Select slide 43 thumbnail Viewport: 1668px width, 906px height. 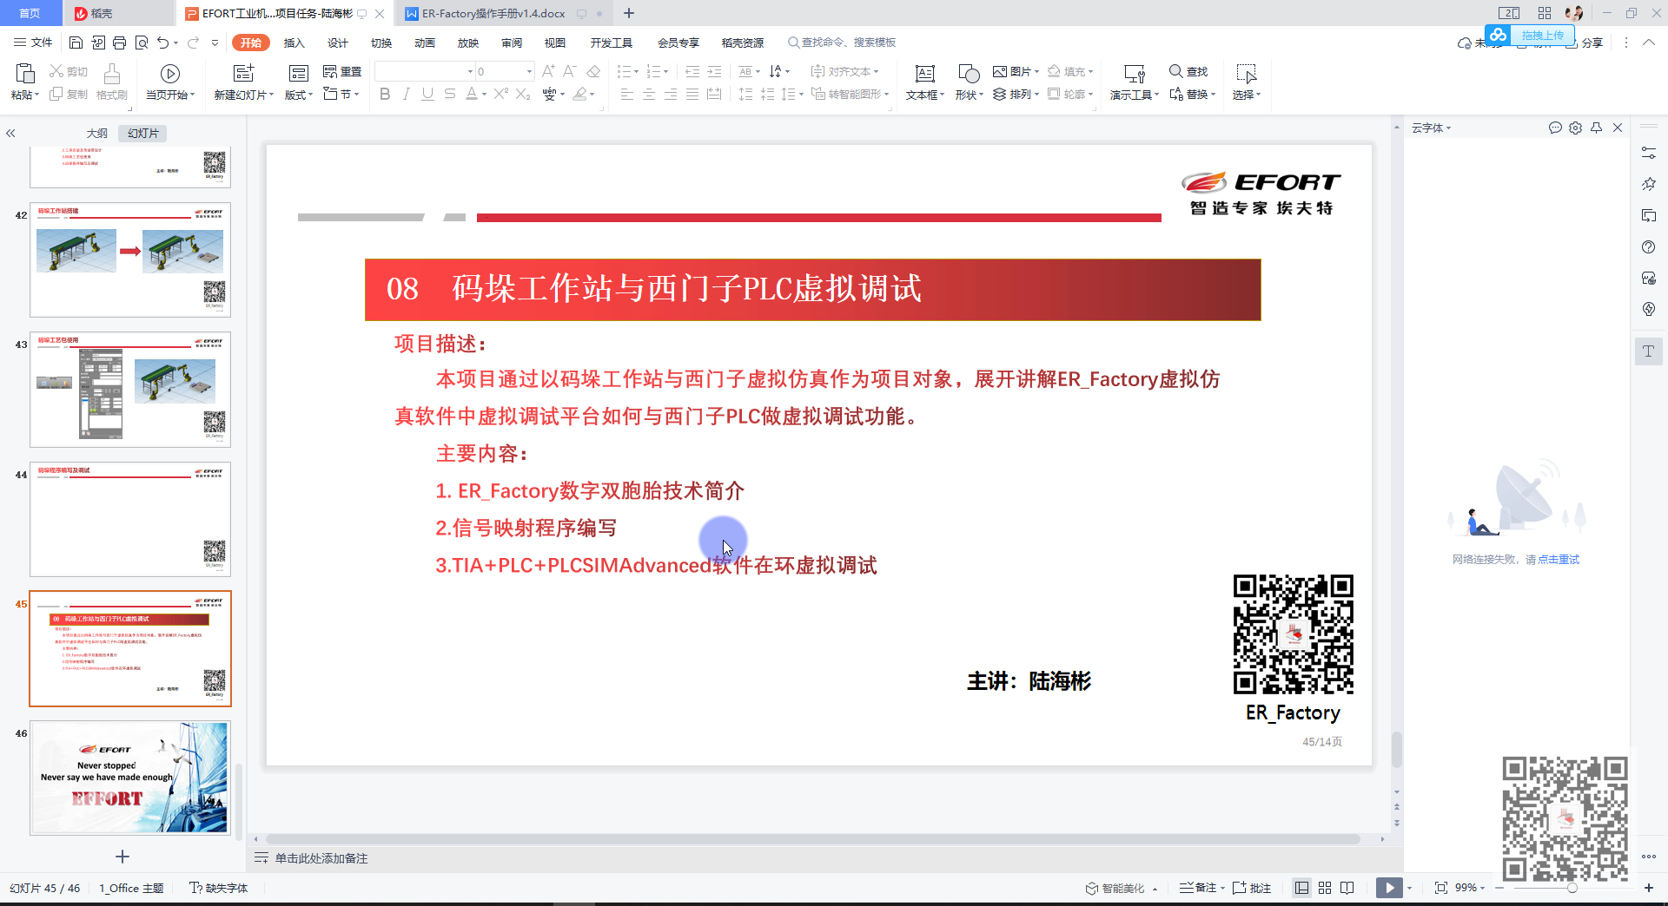coord(130,389)
